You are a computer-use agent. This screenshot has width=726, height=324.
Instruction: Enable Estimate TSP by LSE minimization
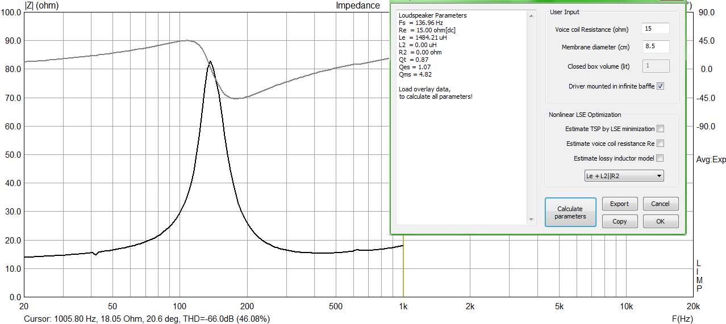tap(660, 129)
